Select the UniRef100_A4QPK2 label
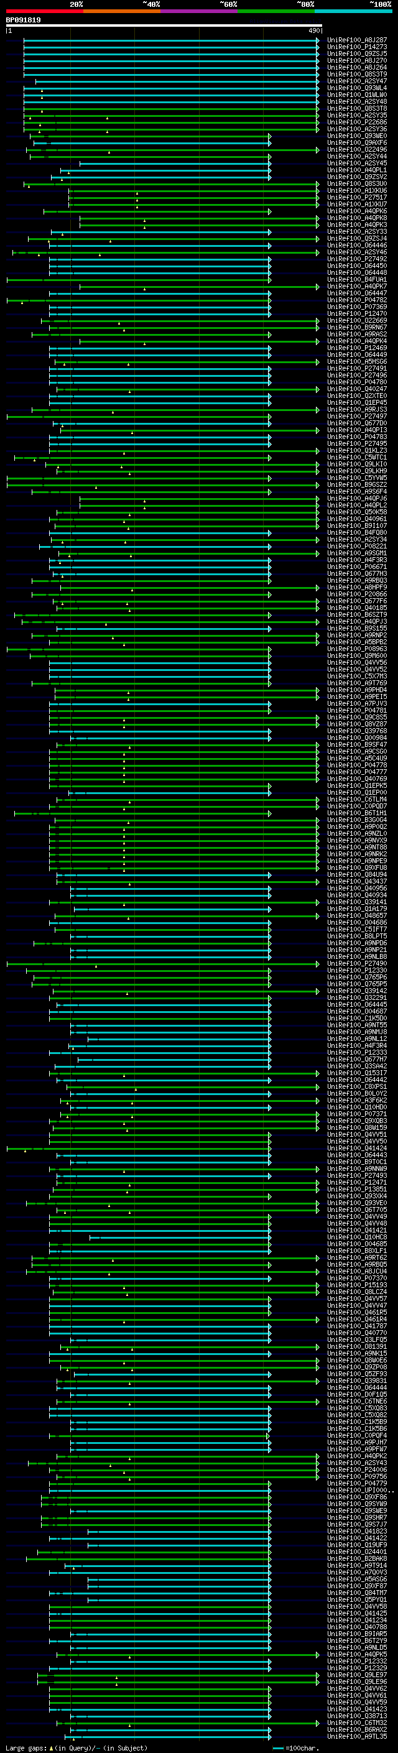Viewport: 398px width, 1753px height. coord(357,1456)
